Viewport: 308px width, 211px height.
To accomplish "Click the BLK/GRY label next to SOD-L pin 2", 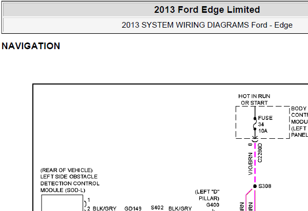I will [x=105, y=208].
